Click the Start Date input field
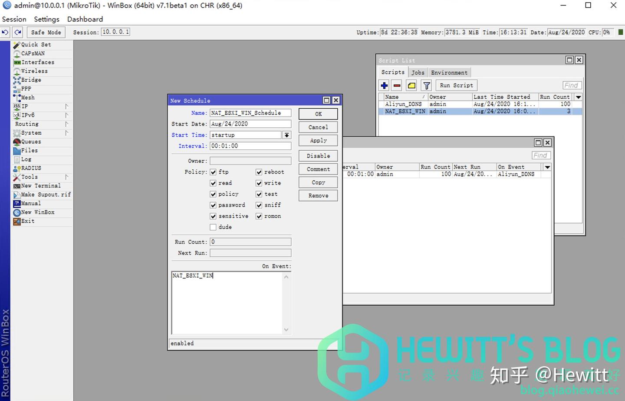The width and height of the screenshot is (625, 401). coord(250,124)
